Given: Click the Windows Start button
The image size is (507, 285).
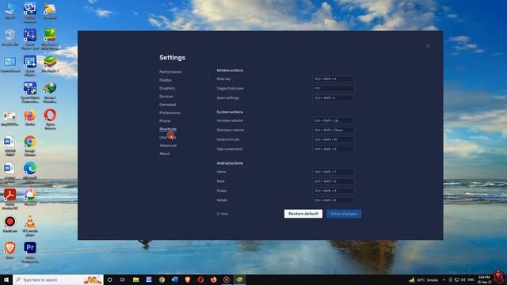Looking at the screenshot, I should point(6,279).
